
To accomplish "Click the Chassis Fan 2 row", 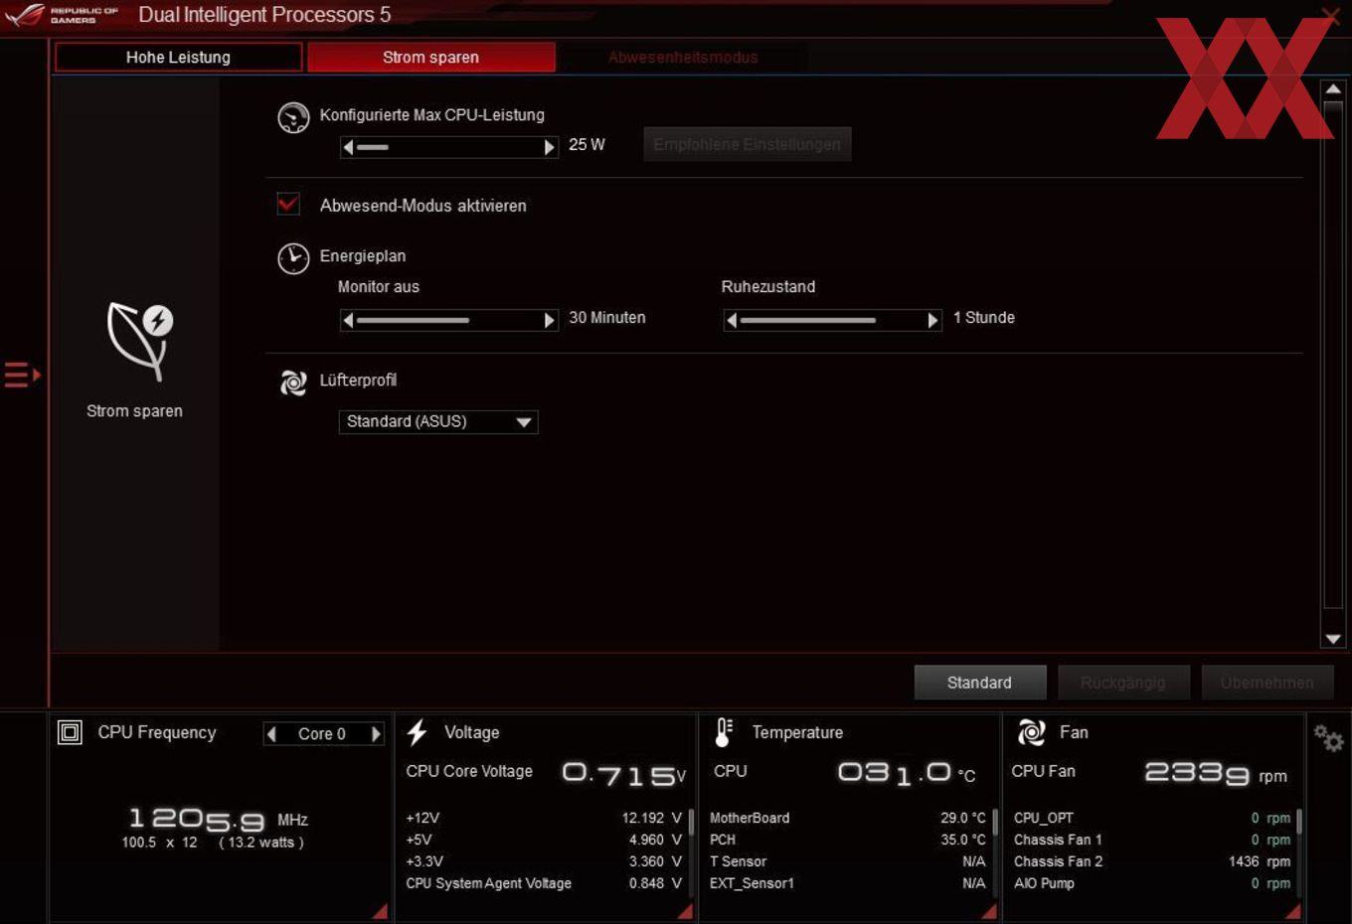I will (1152, 861).
